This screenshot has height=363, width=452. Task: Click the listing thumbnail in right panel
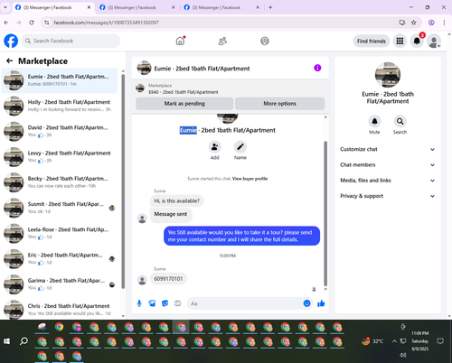pos(388,75)
